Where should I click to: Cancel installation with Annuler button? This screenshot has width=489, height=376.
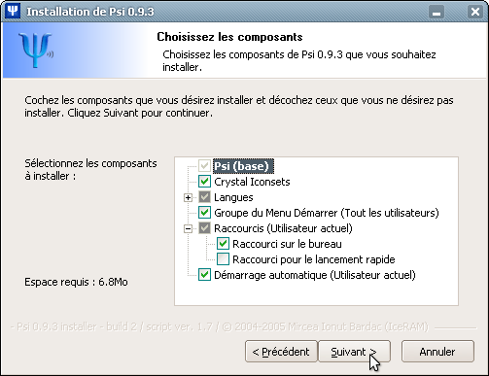pyautogui.click(x=437, y=352)
